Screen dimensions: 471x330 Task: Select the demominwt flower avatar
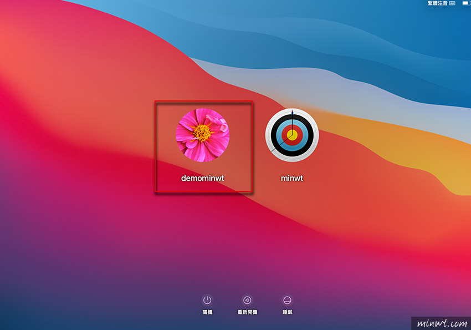pyautogui.click(x=203, y=135)
